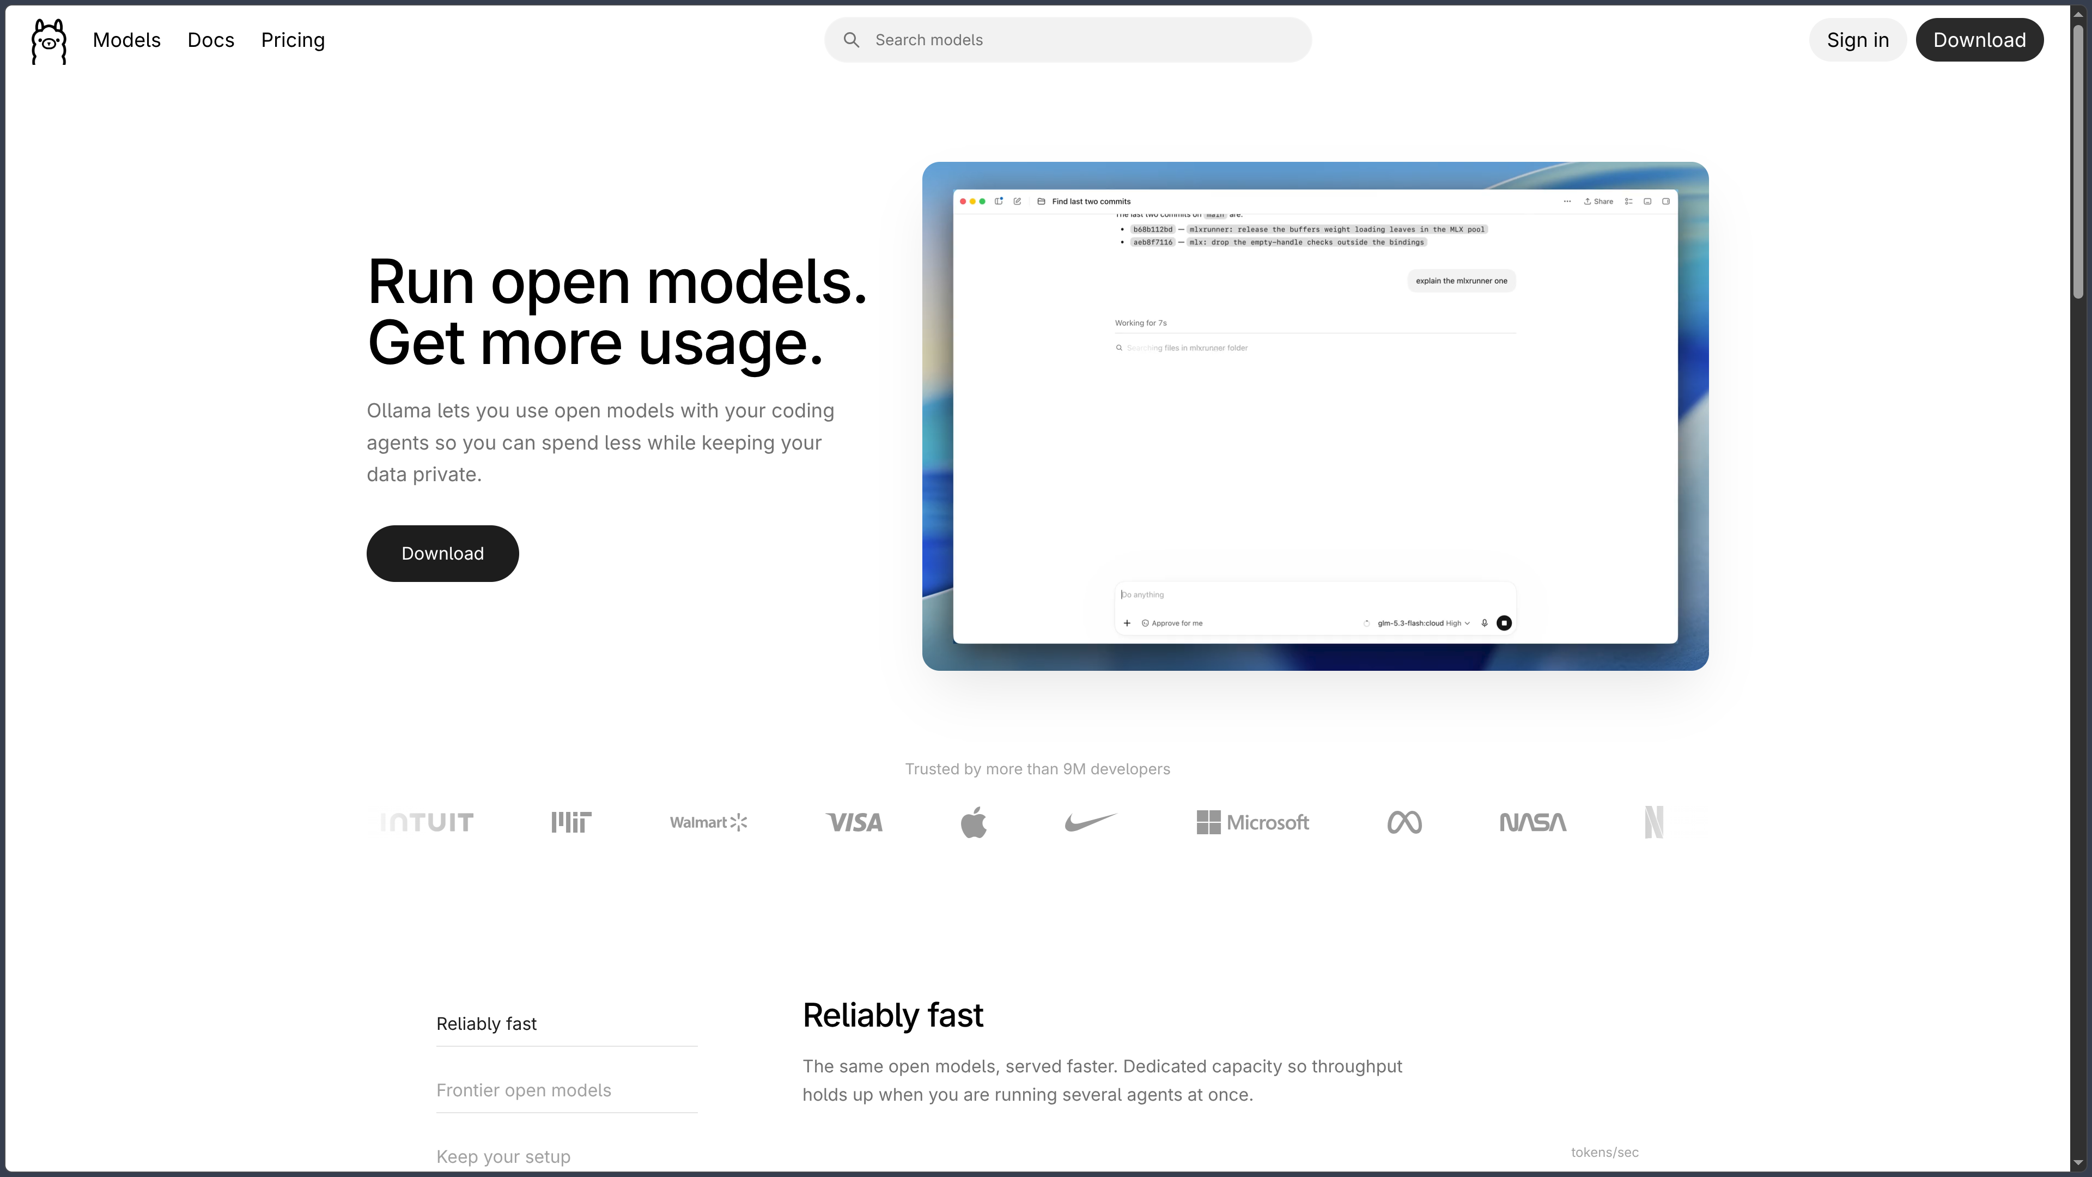Open the three-dots menu in the preview window
2092x1177 pixels.
(1567, 202)
